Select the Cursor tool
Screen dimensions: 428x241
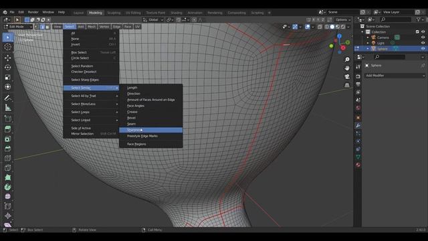click(7, 47)
